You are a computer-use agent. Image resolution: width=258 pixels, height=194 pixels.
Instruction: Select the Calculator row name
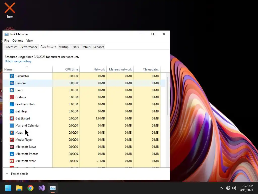pyautogui.click(x=22, y=76)
